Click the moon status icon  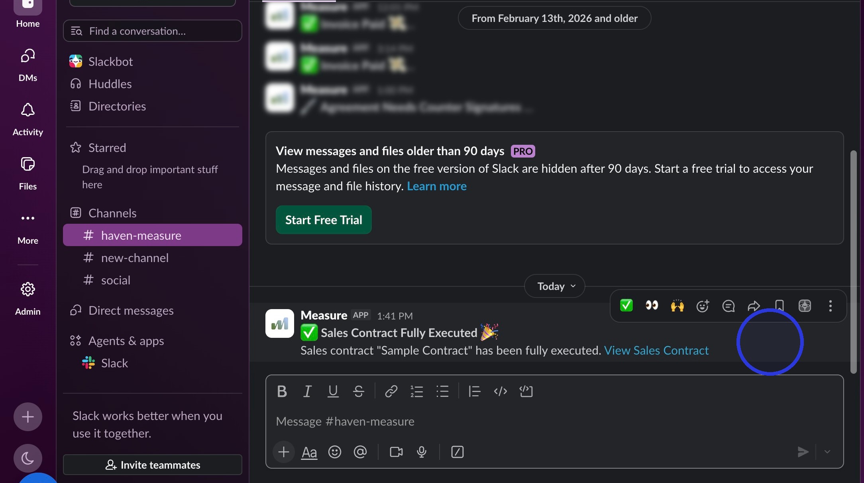pyautogui.click(x=28, y=458)
